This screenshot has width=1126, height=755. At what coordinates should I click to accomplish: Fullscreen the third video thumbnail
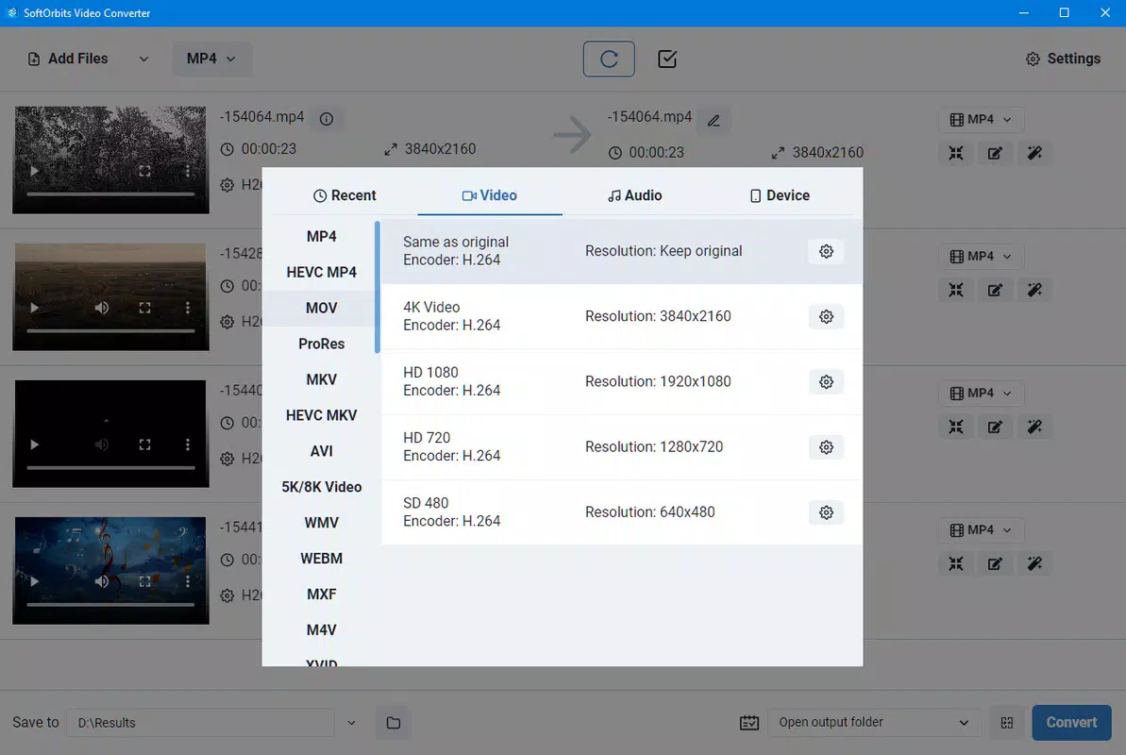pos(145,445)
